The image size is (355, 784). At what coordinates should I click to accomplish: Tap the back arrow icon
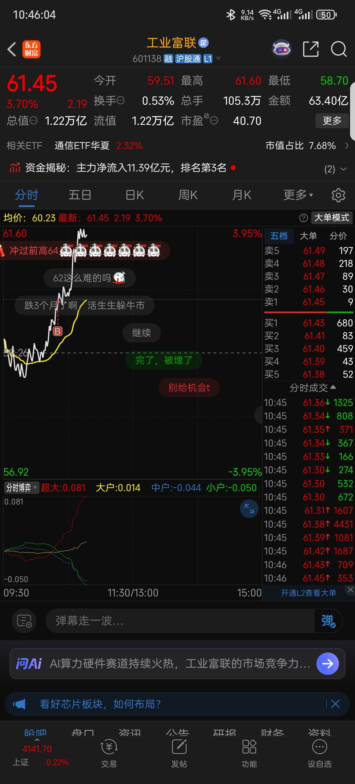coord(12,49)
